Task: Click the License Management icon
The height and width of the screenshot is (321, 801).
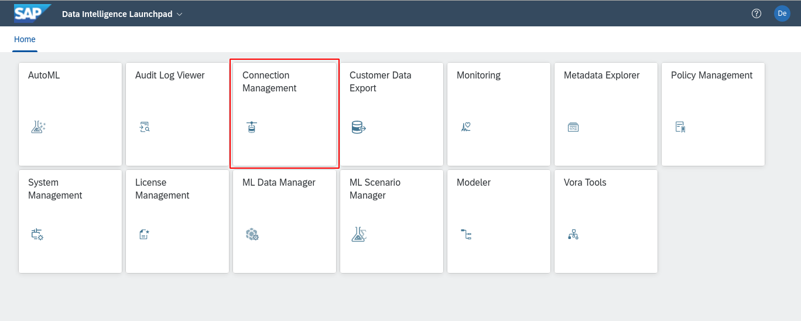Action: pos(145,234)
